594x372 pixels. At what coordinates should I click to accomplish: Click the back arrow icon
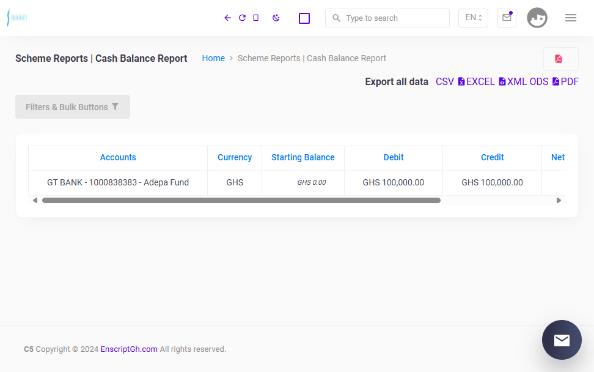tap(227, 18)
